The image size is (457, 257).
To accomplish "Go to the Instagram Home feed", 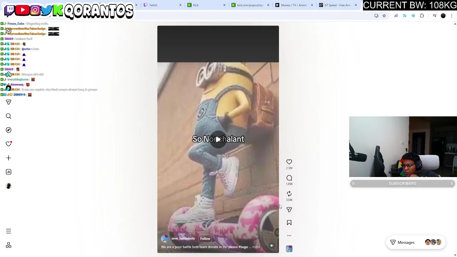I will (x=9, y=74).
